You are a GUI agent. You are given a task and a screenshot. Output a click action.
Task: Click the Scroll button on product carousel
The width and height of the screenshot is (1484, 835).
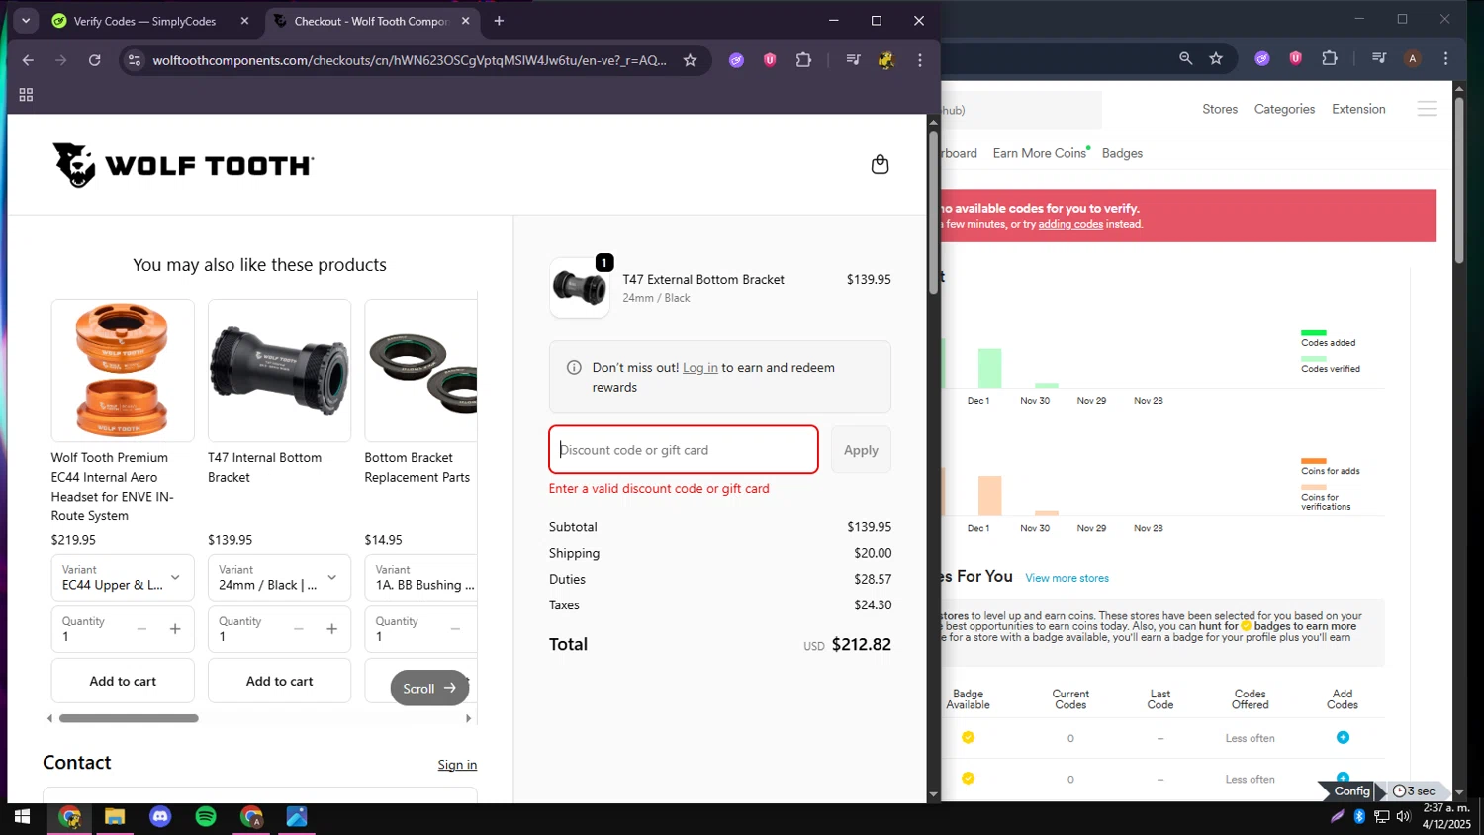pyautogui.click(x=429, y=689)
